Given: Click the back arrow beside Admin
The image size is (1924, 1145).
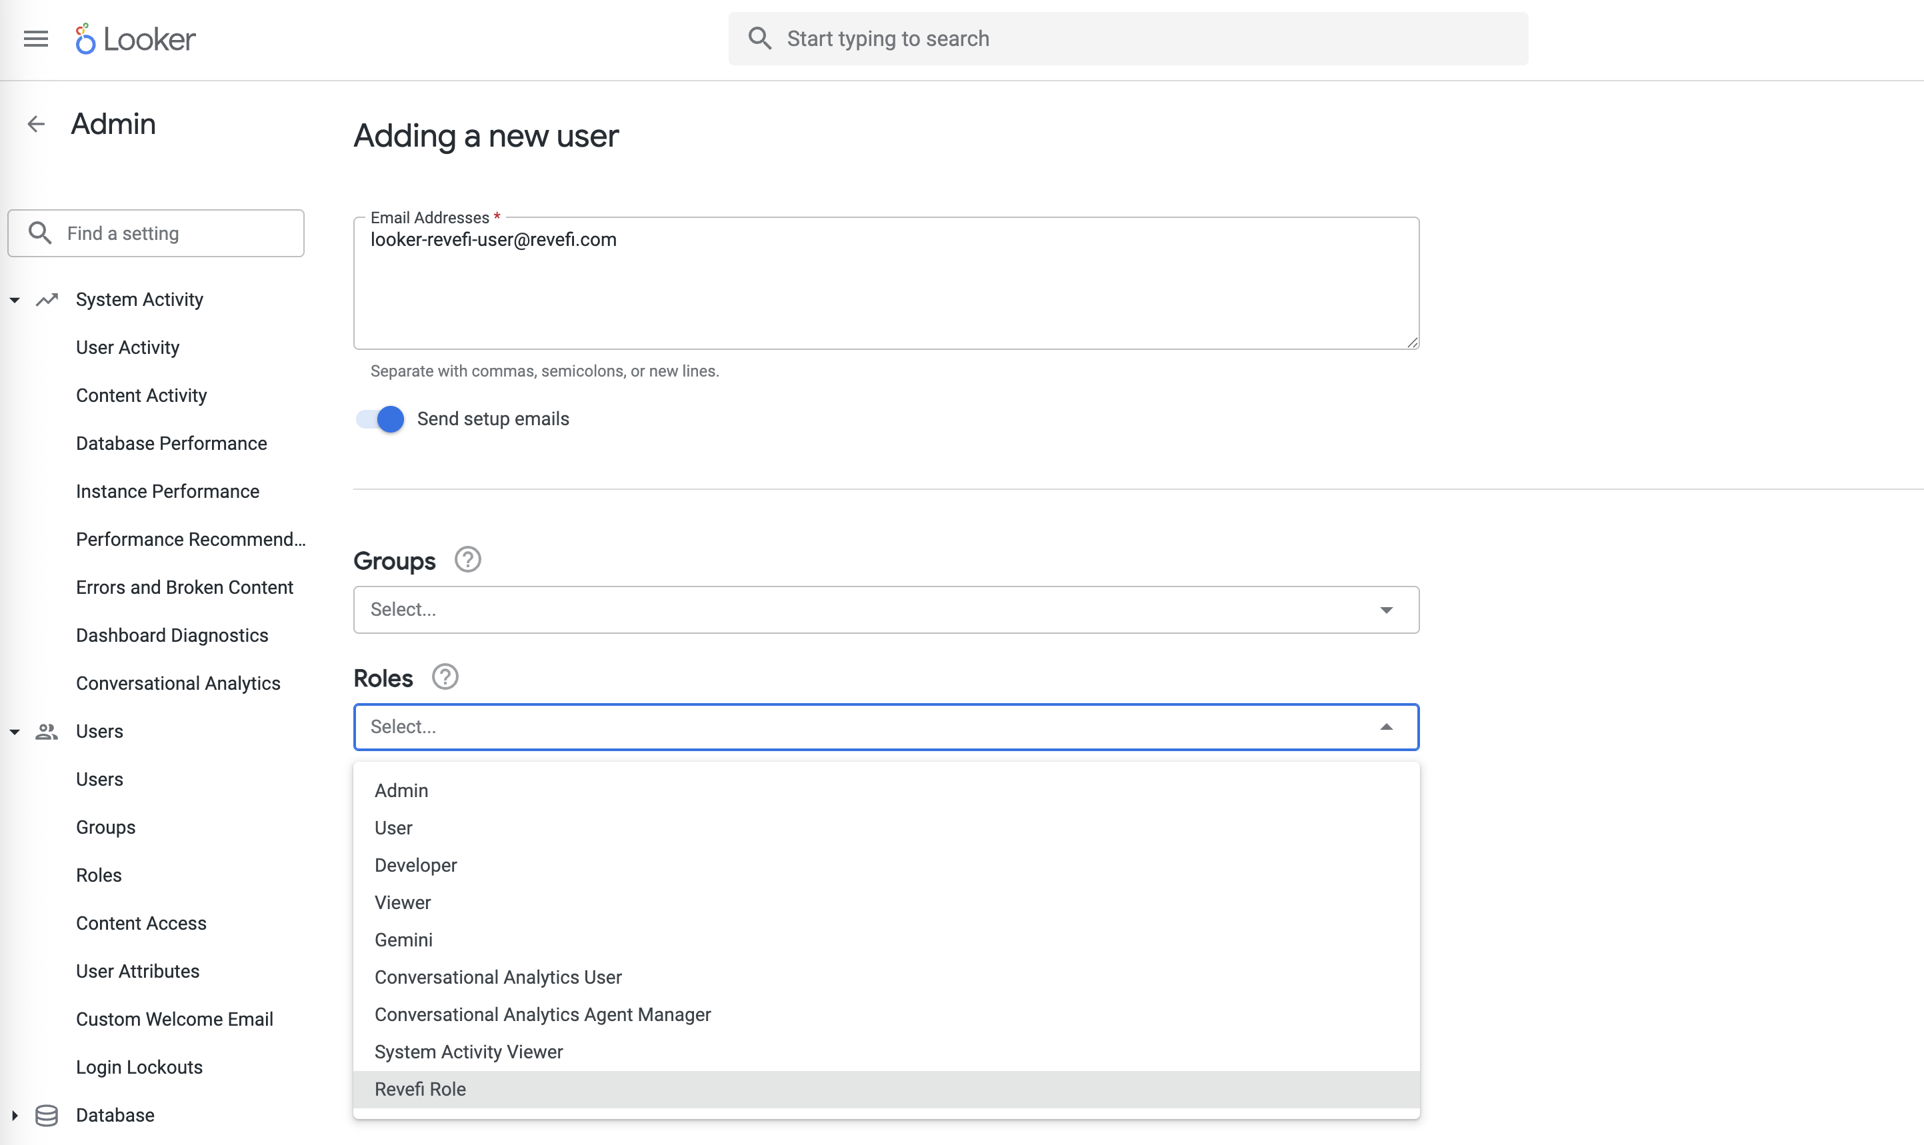Looking at the screenshot, I should coord(36,124).
